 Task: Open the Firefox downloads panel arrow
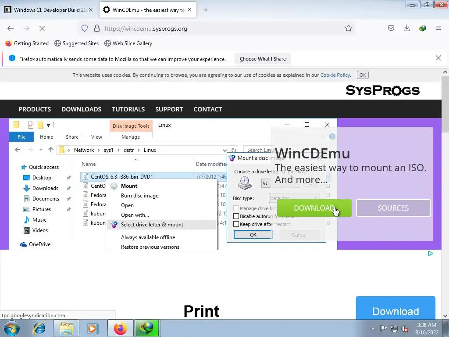click(406, 28)
